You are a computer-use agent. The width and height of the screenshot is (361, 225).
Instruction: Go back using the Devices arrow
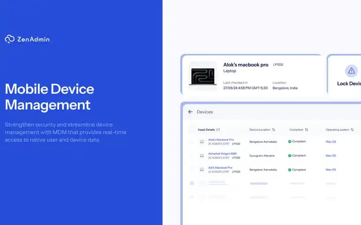(190, 112)
